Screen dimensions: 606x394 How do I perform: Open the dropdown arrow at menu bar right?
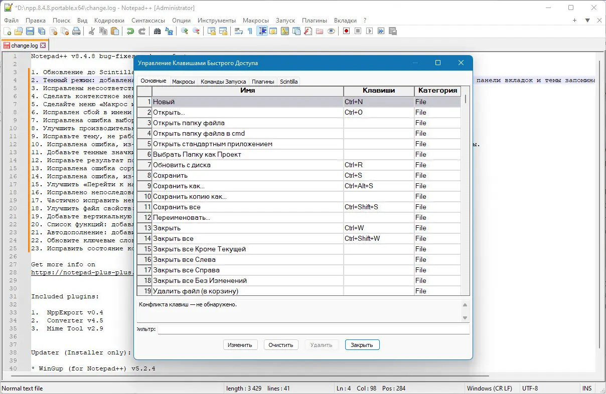click(587, 21)
